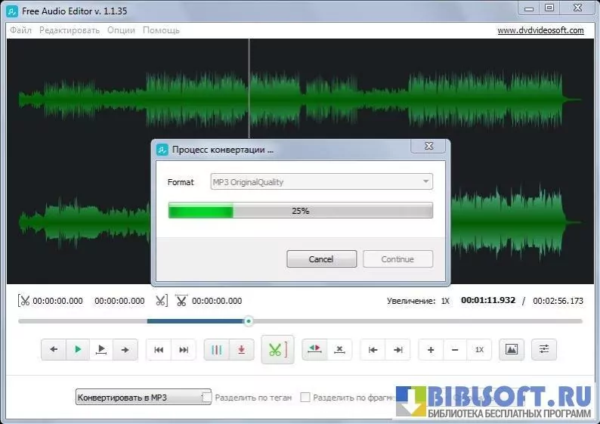Open the Файл menu
Screen dimensions: 600x424
tap(20, 30)
